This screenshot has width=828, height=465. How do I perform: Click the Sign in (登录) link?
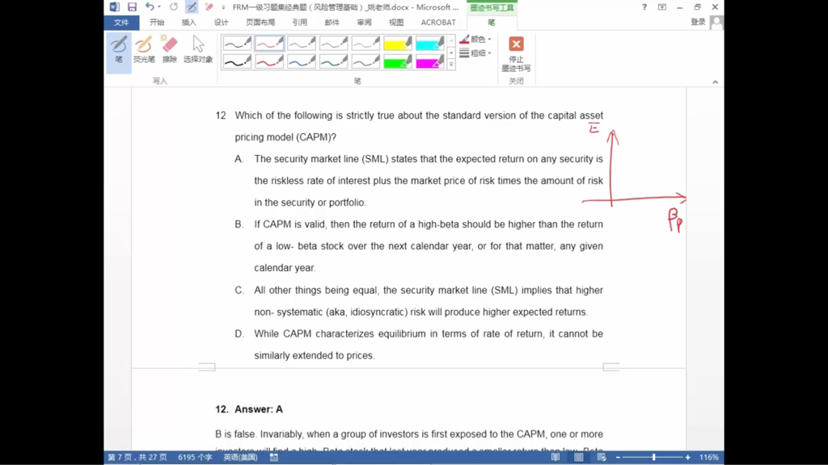tap(698, 22)
